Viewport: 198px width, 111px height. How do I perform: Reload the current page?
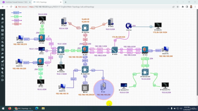(11, 7)
